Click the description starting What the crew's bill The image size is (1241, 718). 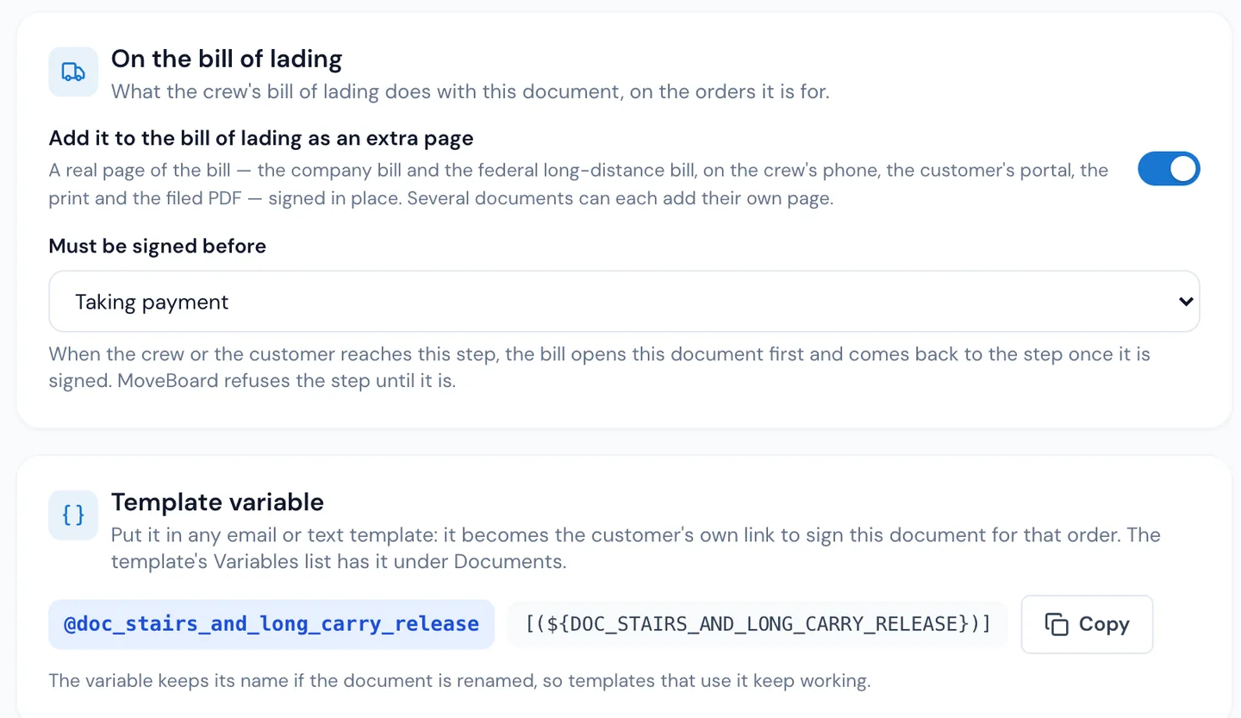point(471,91)
